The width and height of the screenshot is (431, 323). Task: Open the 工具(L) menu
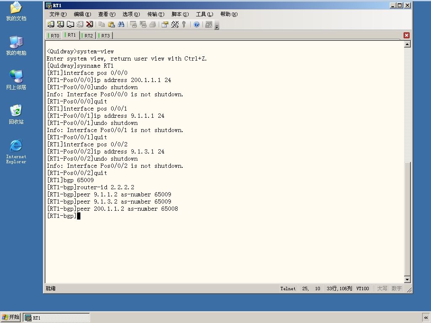point(205,14)
